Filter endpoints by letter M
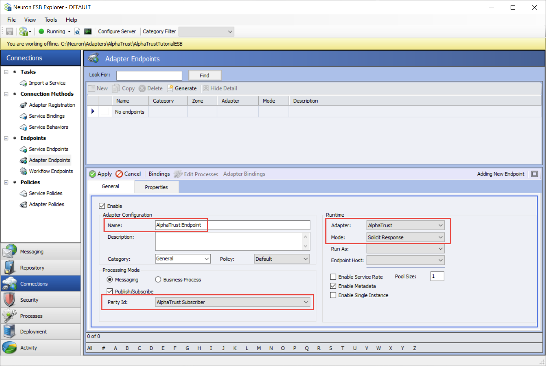Viewport: 546px width, 366px height. click(259, 348)
